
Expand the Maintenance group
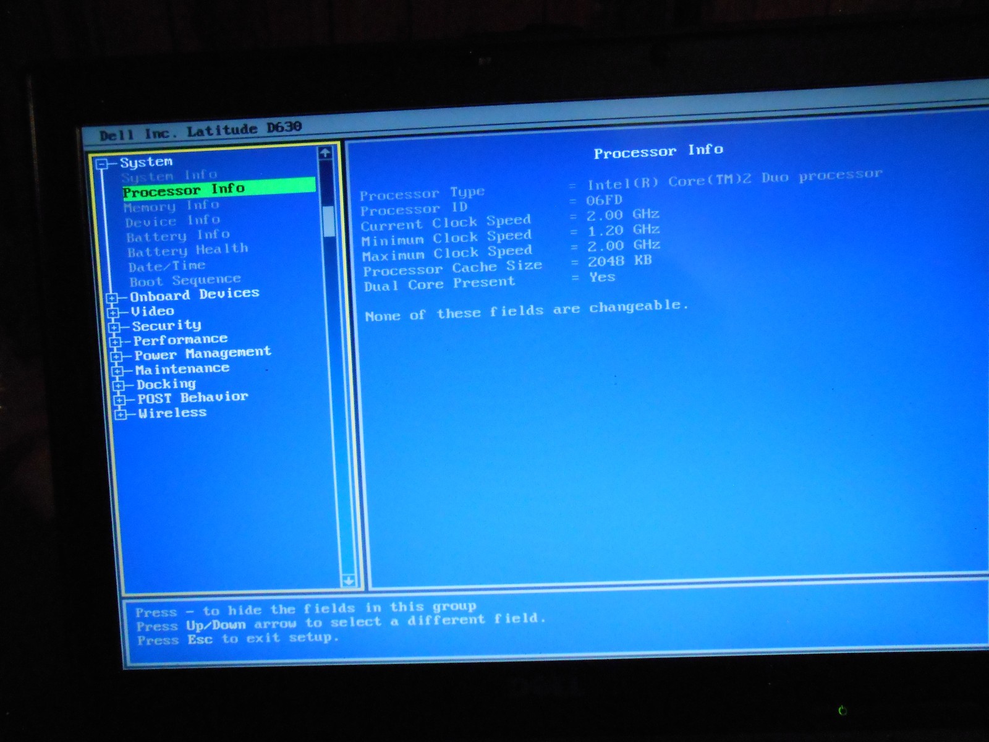click(118, 371)
